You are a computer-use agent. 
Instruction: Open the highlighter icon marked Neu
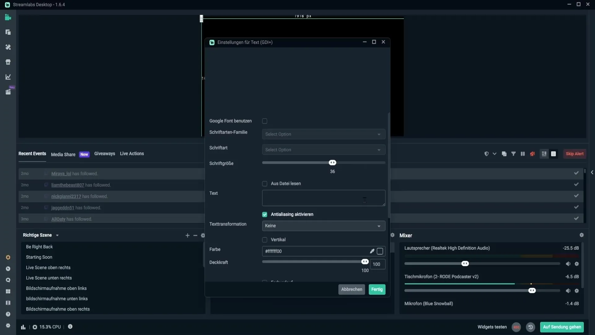click(x=8, y=92)
